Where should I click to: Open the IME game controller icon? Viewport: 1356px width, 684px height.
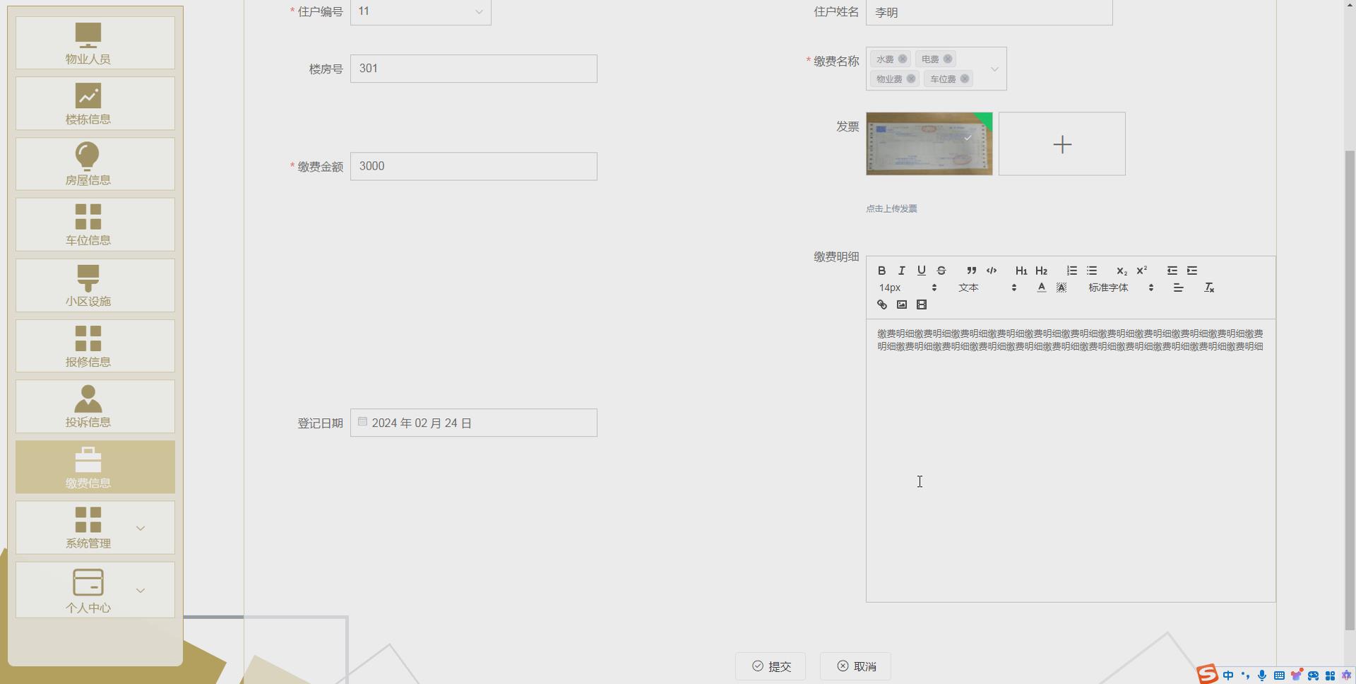coord(1313,676)
